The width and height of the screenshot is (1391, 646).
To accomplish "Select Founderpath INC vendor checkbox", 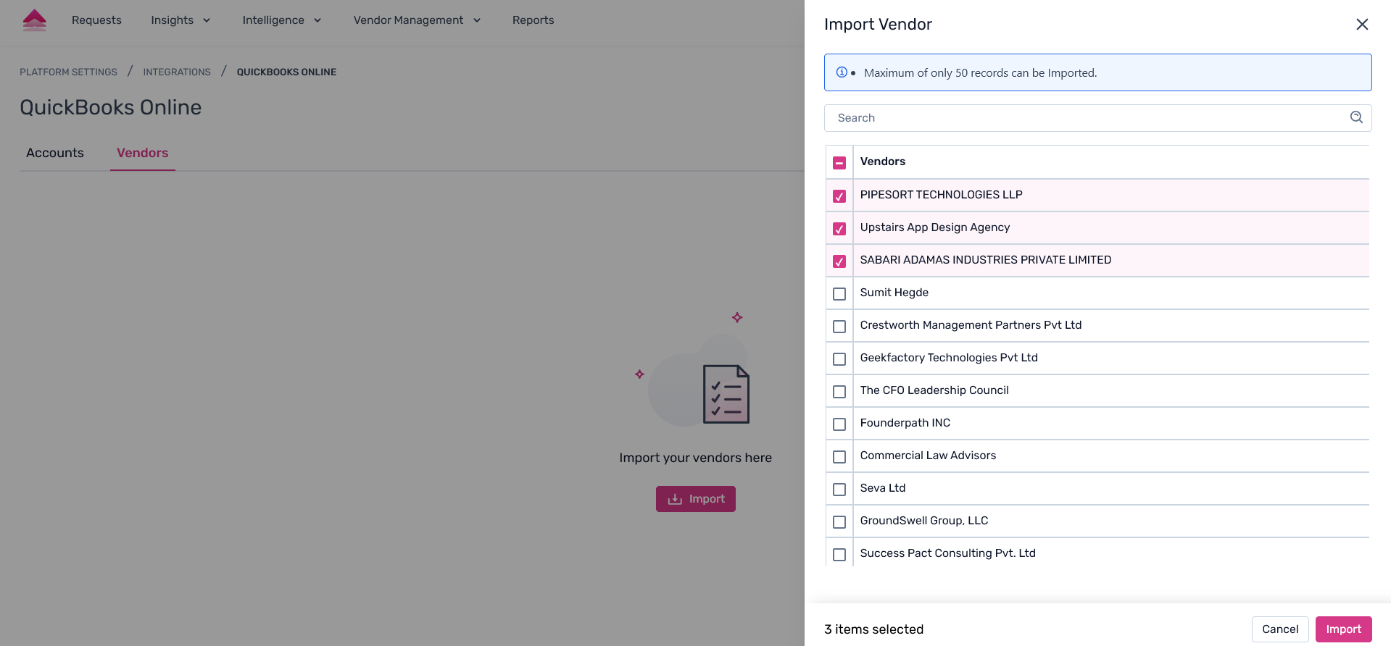I will tap(839, 424).
